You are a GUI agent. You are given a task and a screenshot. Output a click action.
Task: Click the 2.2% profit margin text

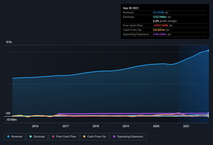[x=165, y=21]
